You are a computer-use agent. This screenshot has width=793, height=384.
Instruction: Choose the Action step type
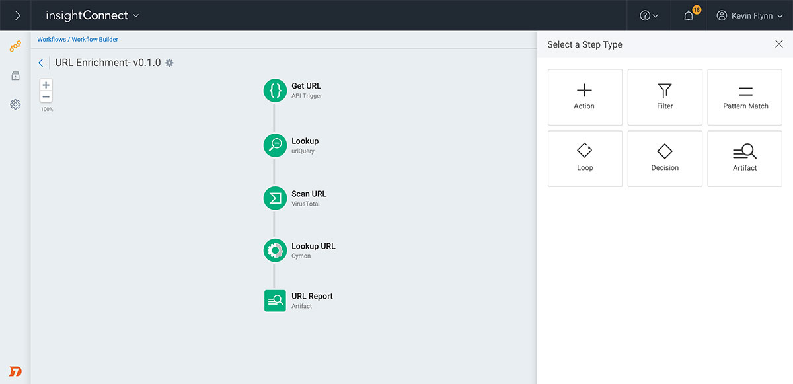tap(585, 97)
